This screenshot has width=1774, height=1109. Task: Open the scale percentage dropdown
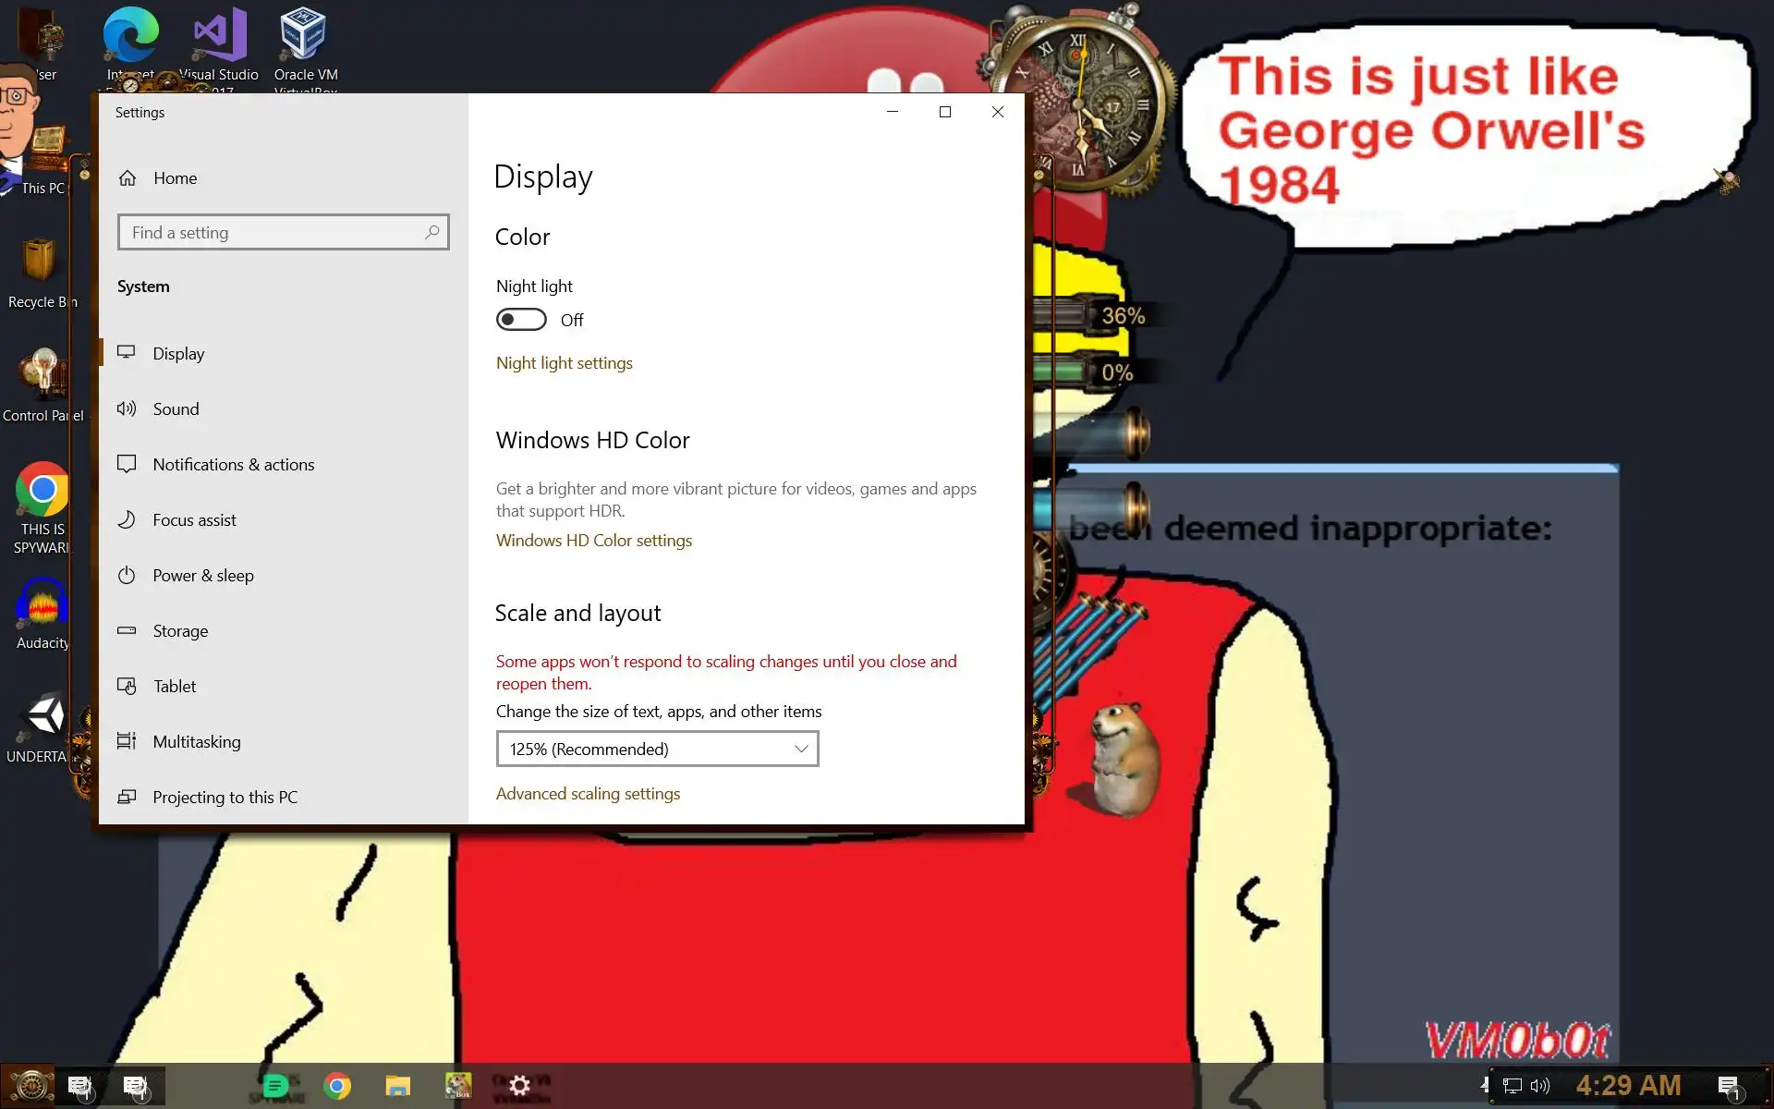click(x=657, y=749)
